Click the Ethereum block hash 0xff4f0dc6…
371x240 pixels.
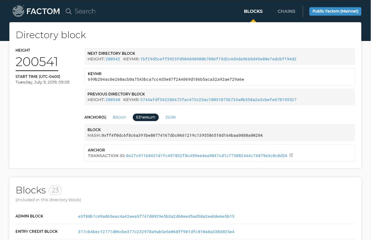click(182, 135)
